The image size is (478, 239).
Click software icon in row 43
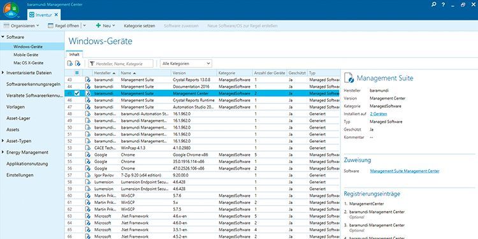pyautogui.click(x=88, y=80)
